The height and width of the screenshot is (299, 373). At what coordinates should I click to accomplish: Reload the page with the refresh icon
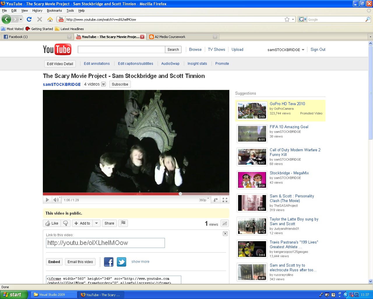pyautogui.click(x=29, y=19)
